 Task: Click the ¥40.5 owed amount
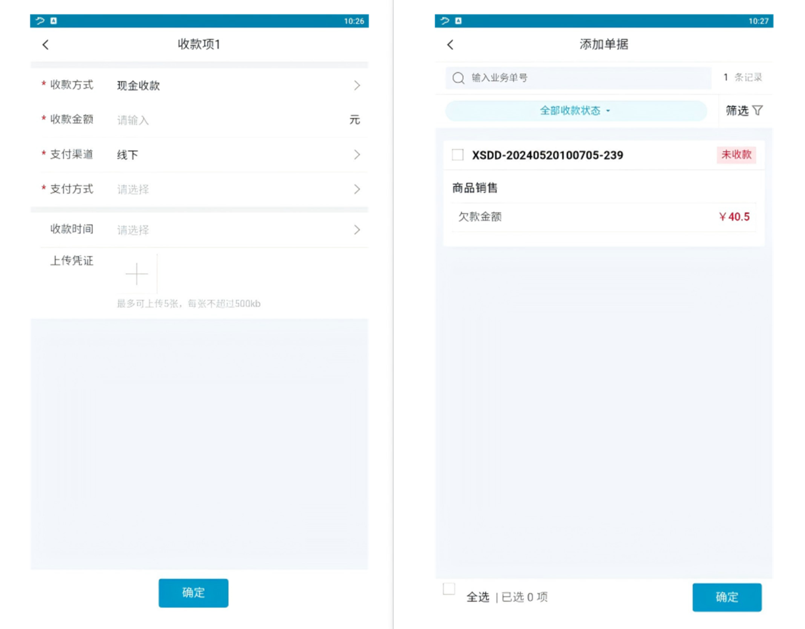734,217
